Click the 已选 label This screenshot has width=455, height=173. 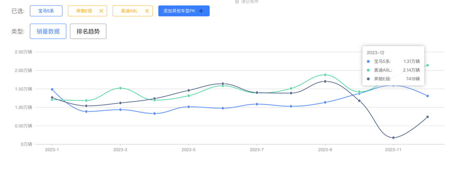tap(18, 11)
